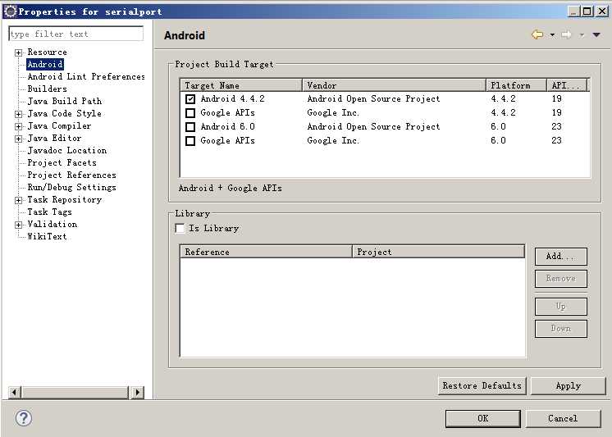Expand the Validation node
Screen dimensions: 612x437
[x=18, y=225]
